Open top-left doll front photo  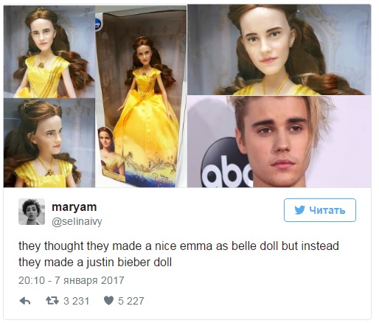tap(49, 52)
